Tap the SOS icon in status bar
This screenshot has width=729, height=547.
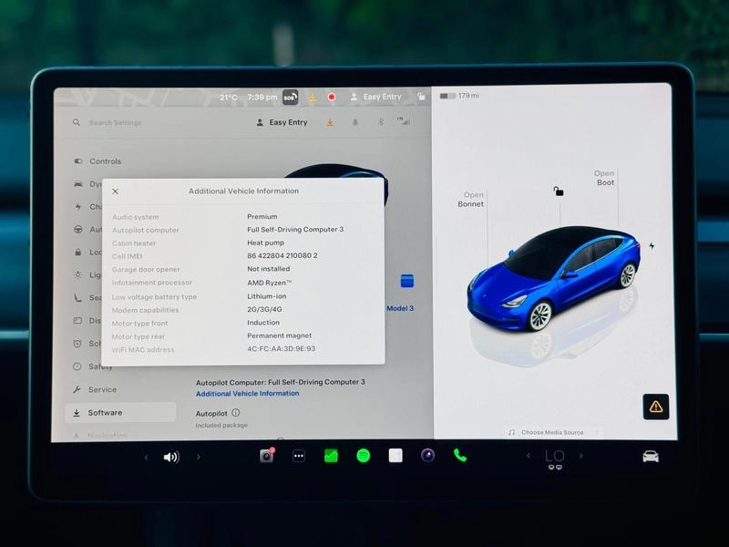tap(290, 98)
